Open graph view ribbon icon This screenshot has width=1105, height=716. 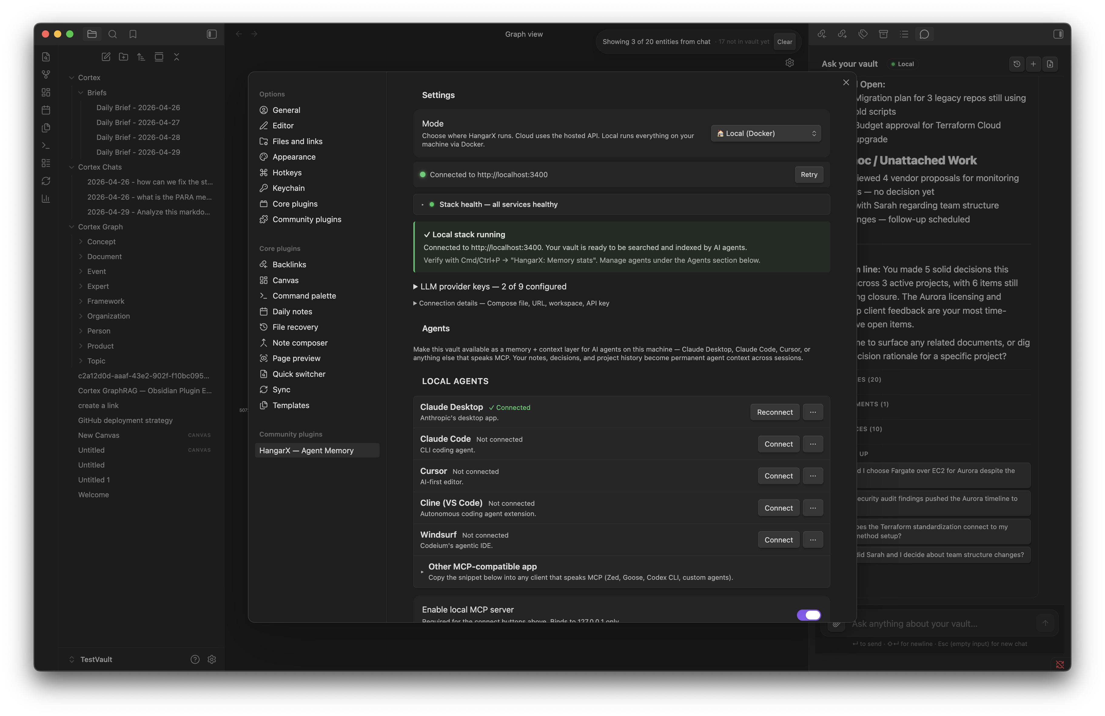[46, 74]
